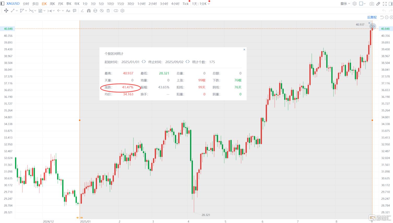
Task: Select the crosshair move cursor tool
Action: tap(6, 11)
